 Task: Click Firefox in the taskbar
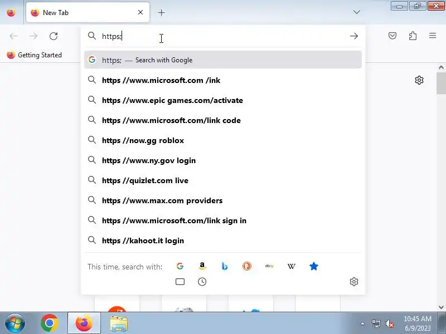coord(84,323)
